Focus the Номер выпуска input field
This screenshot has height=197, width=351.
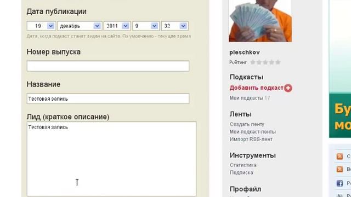[108, 66]
